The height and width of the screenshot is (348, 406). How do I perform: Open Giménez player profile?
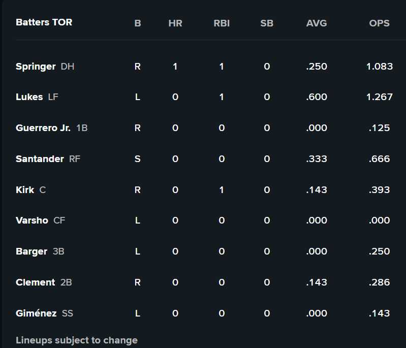pos(36,313)
